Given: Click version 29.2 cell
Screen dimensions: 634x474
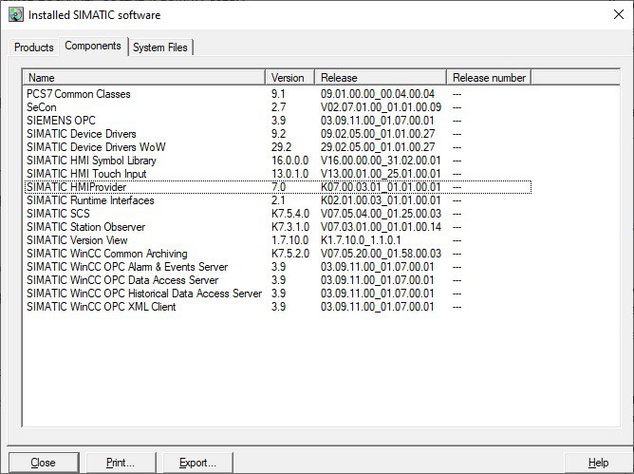Looking at the screenshot, I should tap(282, 147).
